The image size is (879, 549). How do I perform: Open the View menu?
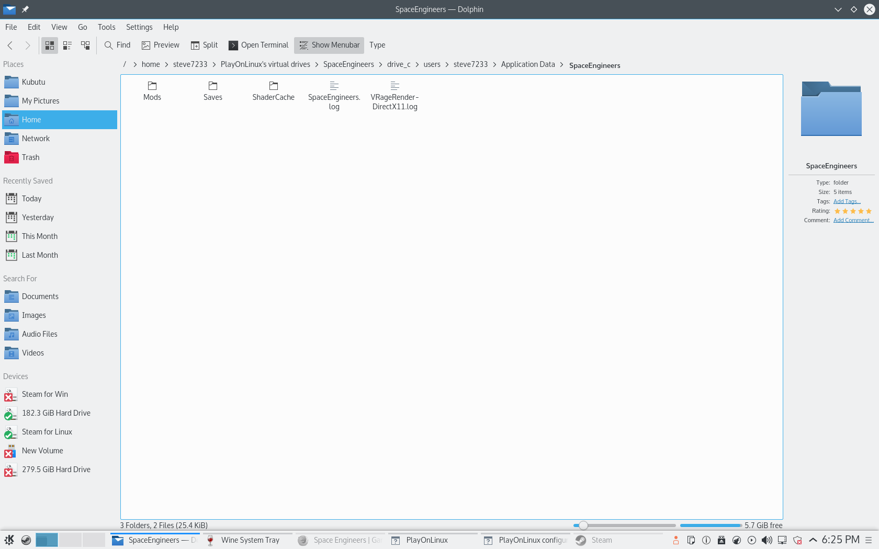coord(59,27)
